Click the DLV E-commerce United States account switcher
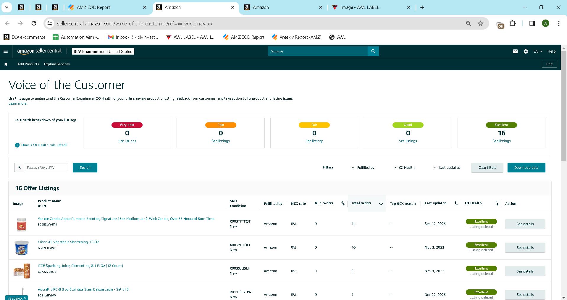The height and width of the screenshot is (300, 567). coord(103,51)
